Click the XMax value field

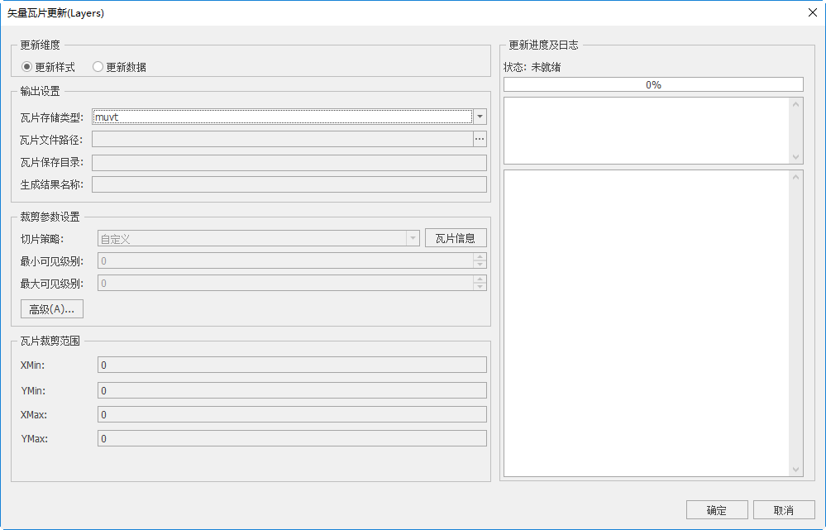[x=292, y=414]
